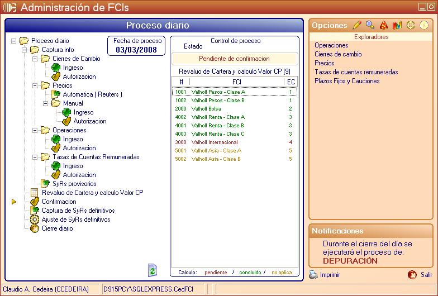Image resolution: width=438 pixels, height=296 pixels.
Task: Collapse the Captura info folder
Action: (25, 50)
